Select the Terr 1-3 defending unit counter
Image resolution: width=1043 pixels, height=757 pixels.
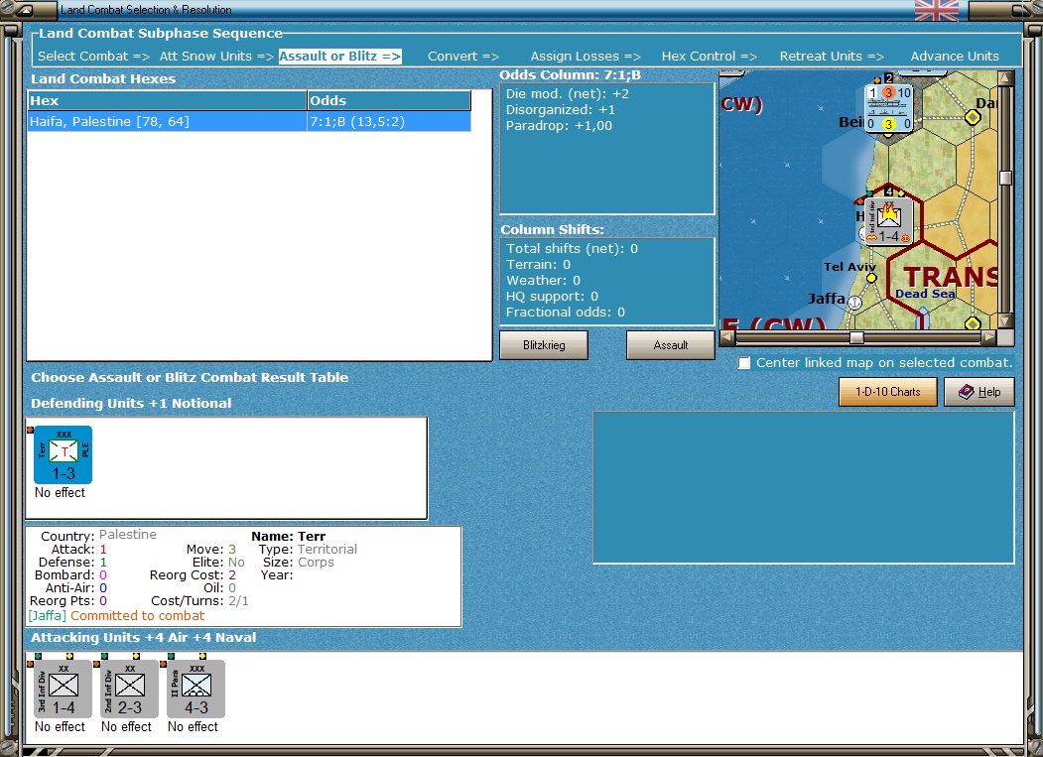(64, 455)
